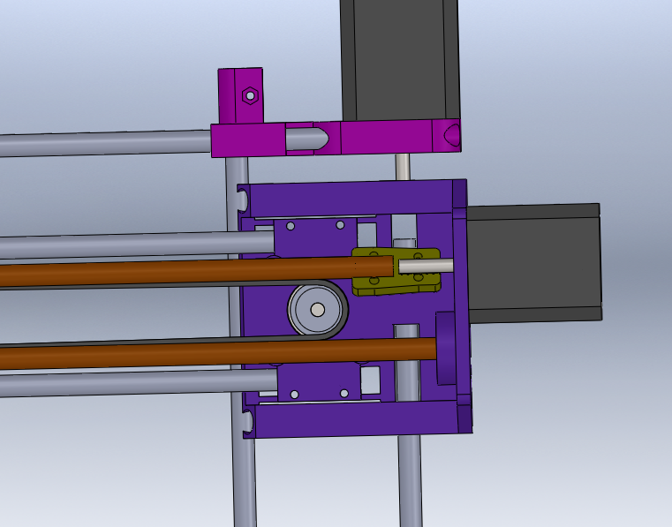Select the hex nut on the magenta clamp
The height and width of the screenshot is (527, 672).
tap(250, 95)
